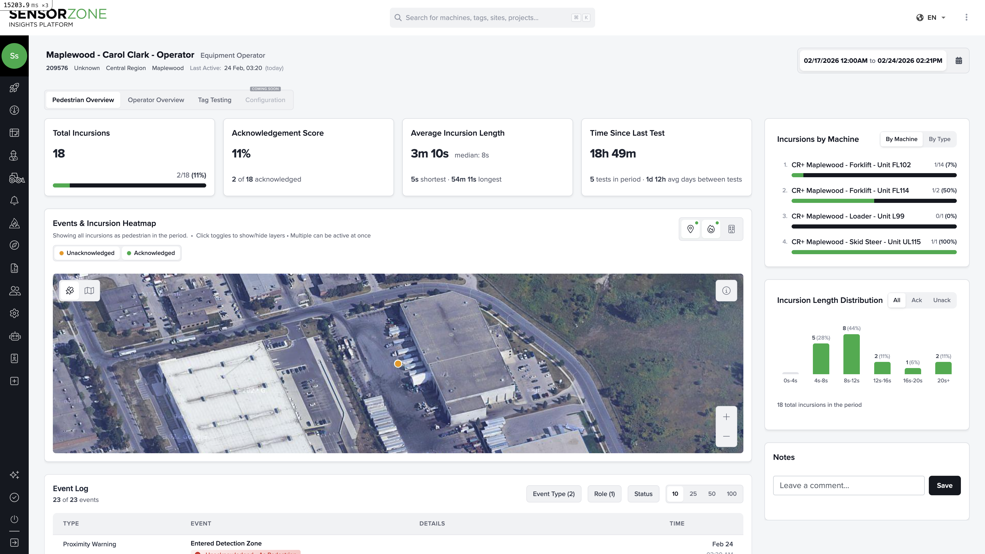Open reports via the document chart icon

[14, 268]
